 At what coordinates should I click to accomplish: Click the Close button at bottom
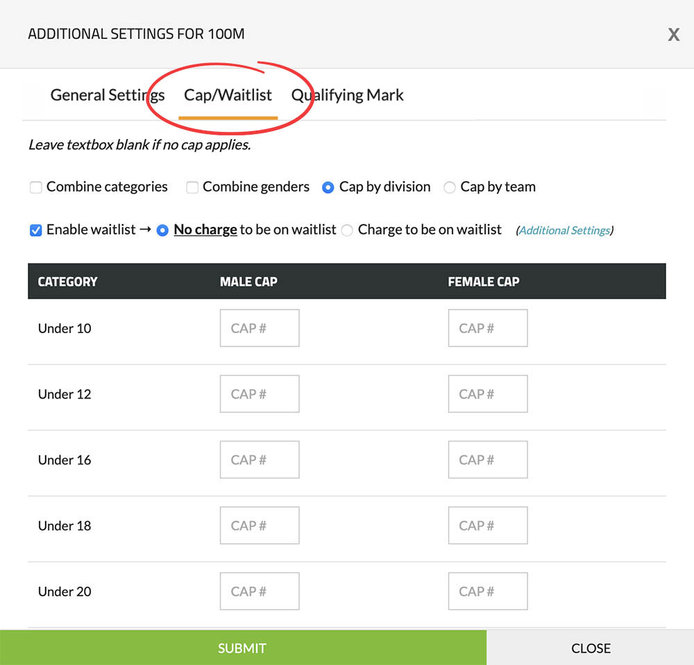(x=591, y=648)
